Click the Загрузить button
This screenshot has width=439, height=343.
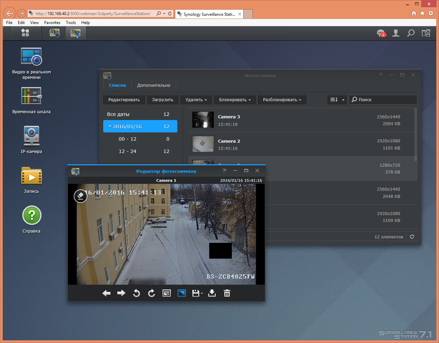point(163,100)
